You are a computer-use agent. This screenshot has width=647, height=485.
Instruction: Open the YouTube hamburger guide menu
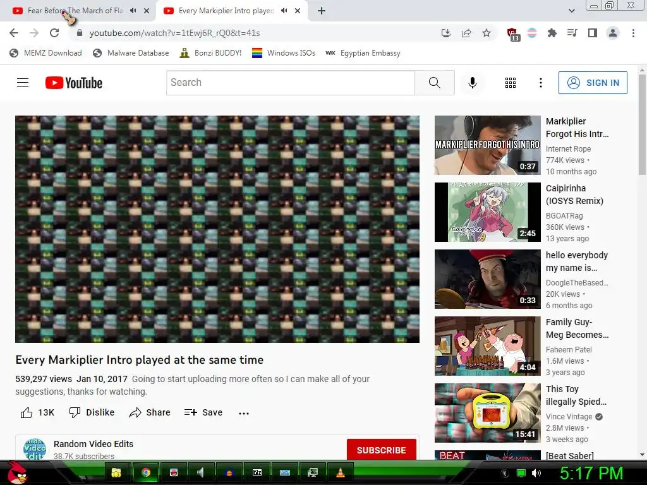(23, 83)
